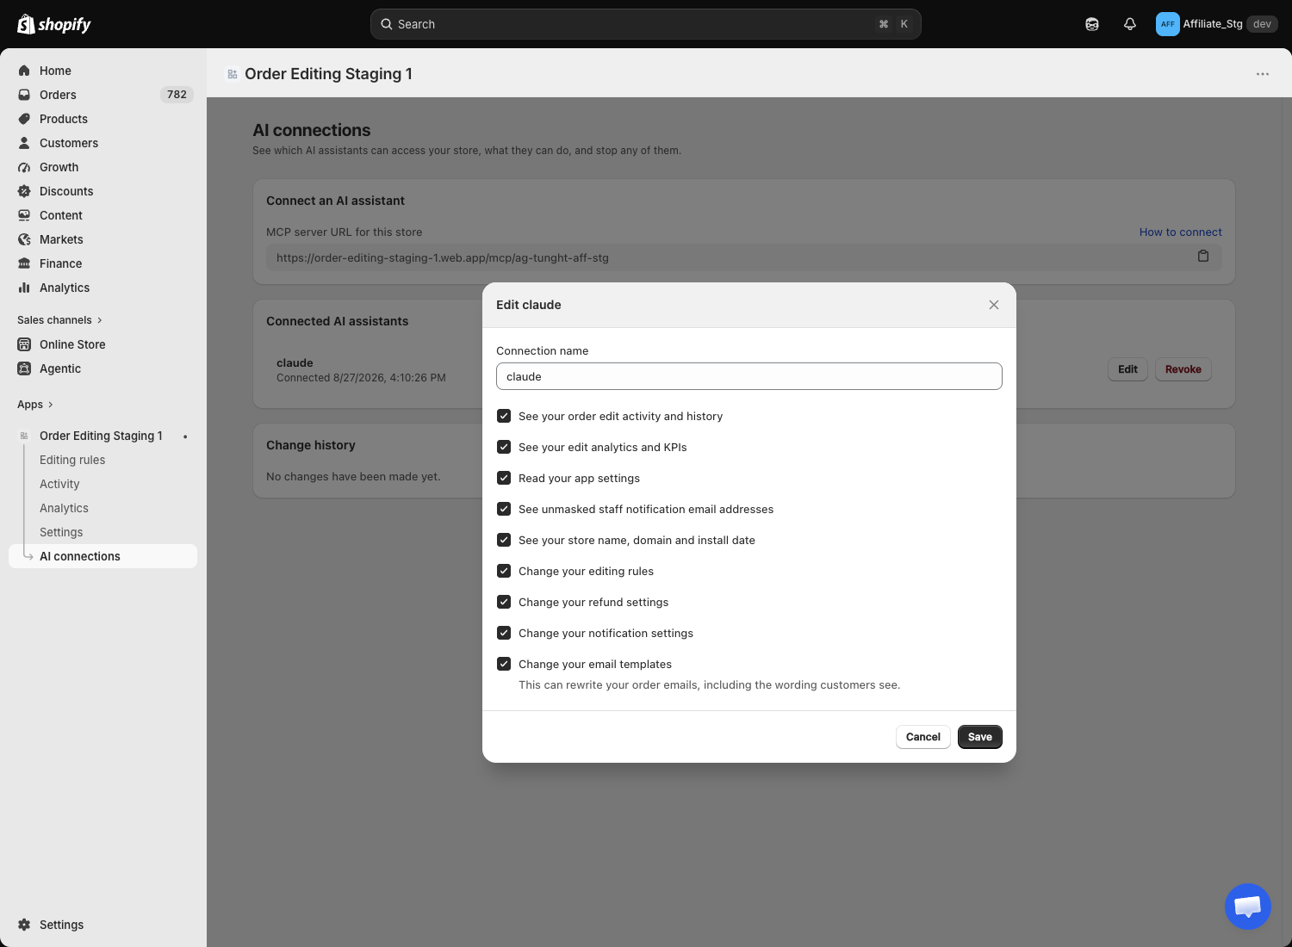1292x947 pixels.
Task: Click the search magnifier icon
Action: click(x=387, y=24)
